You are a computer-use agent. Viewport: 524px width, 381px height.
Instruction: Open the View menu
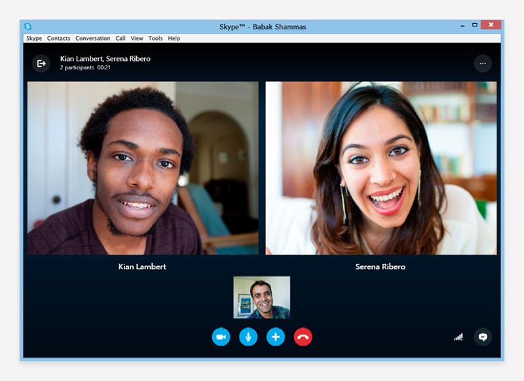coord(137,39)
